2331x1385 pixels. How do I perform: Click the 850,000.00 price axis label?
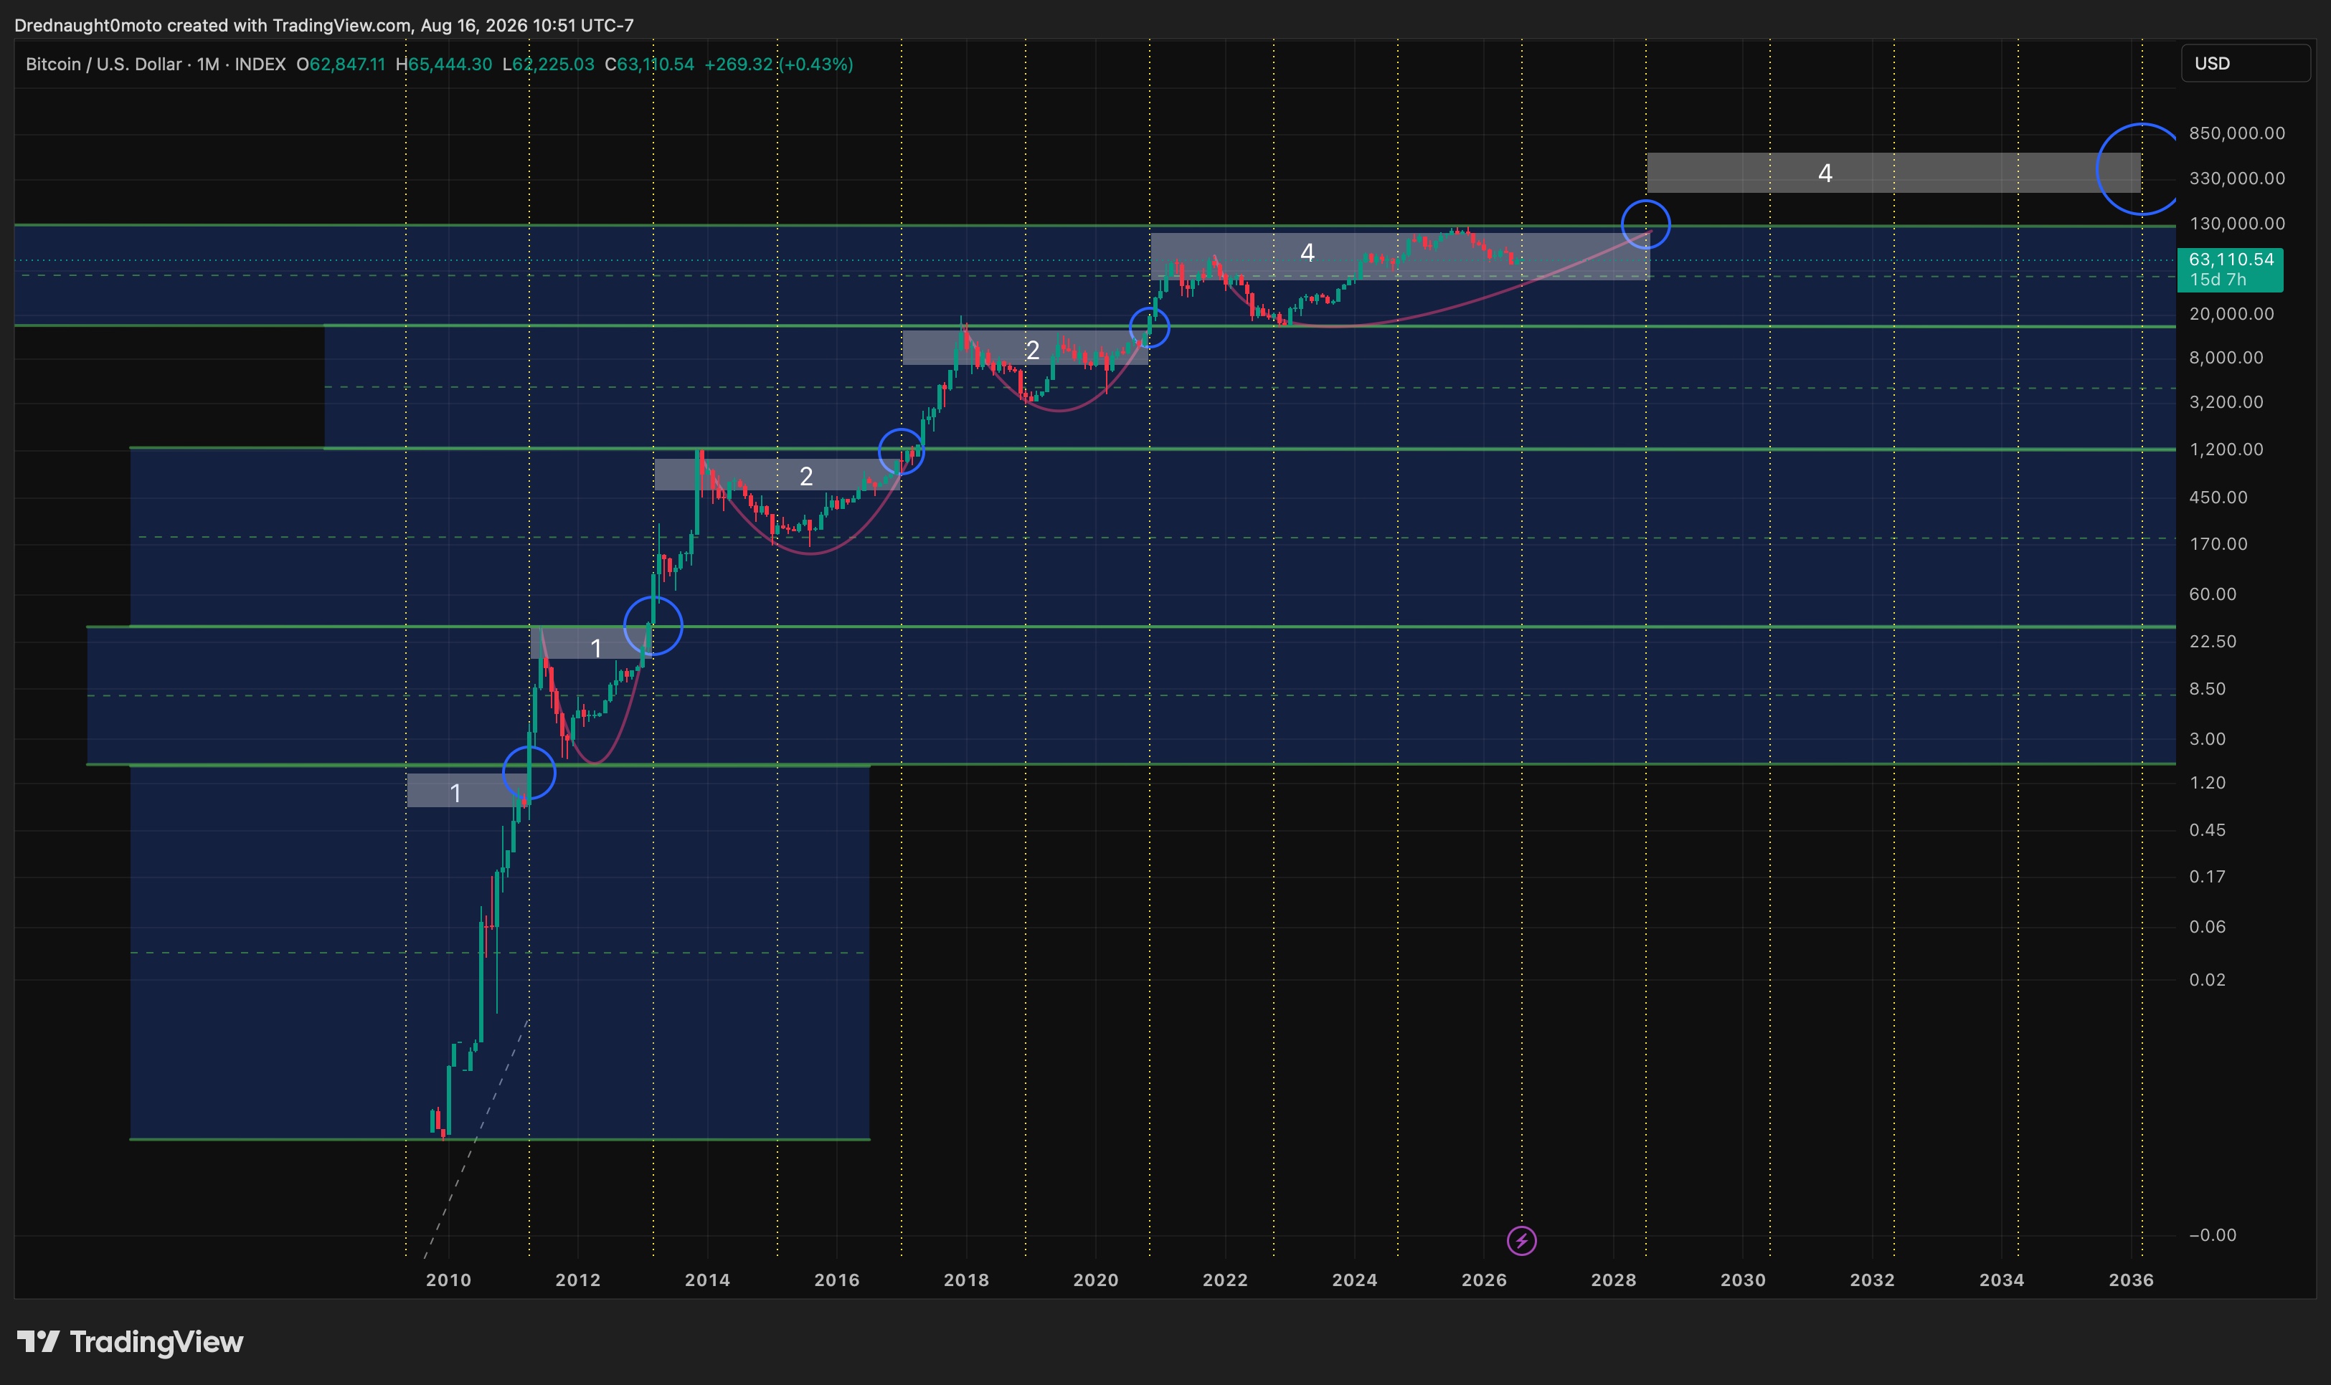pyautogui.click(x=2237, y=133)
